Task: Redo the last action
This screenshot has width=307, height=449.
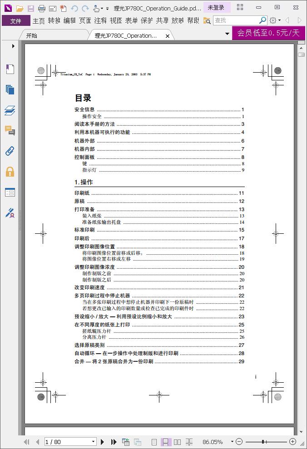Action: pos(85,8)
